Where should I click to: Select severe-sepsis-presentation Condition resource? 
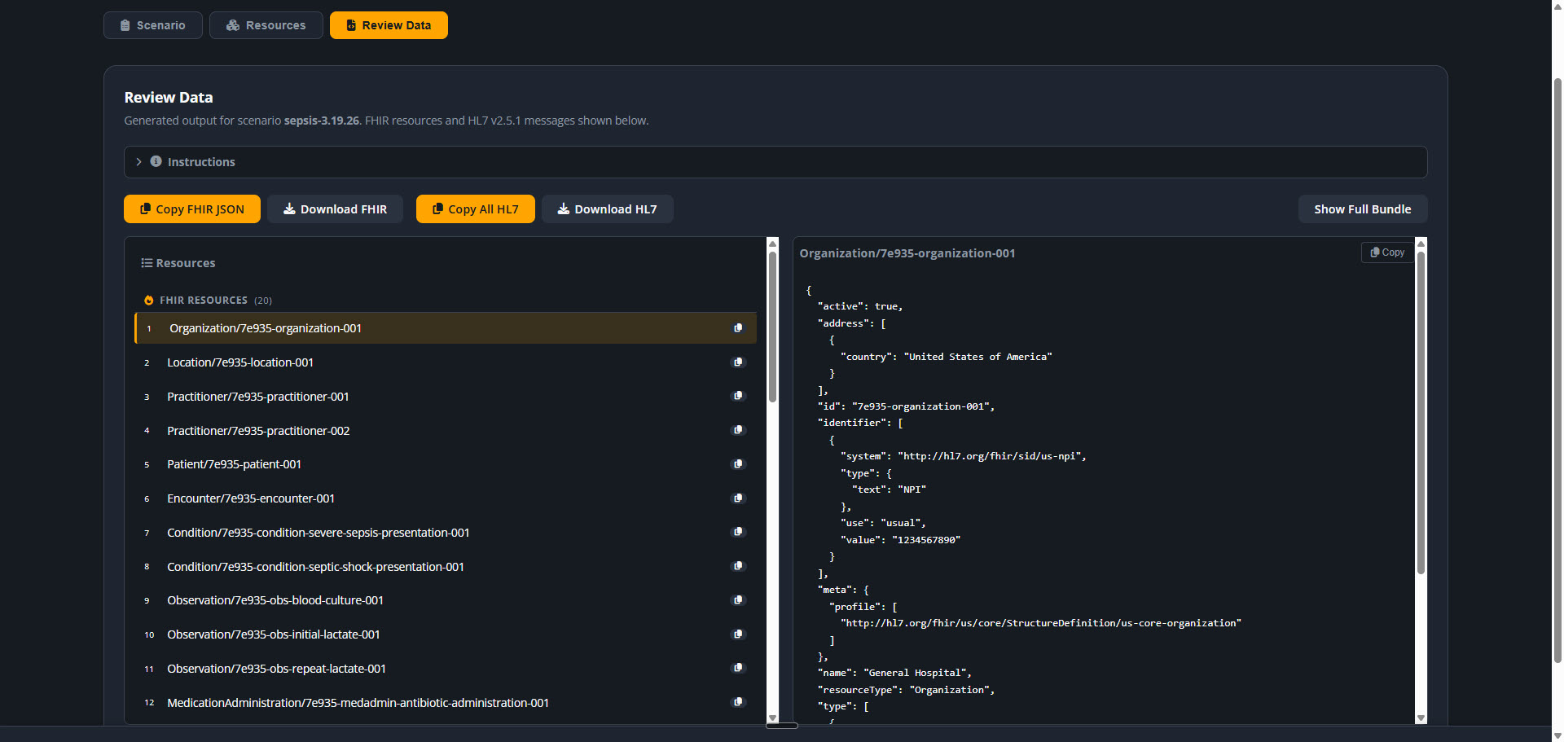pos(446,533)
